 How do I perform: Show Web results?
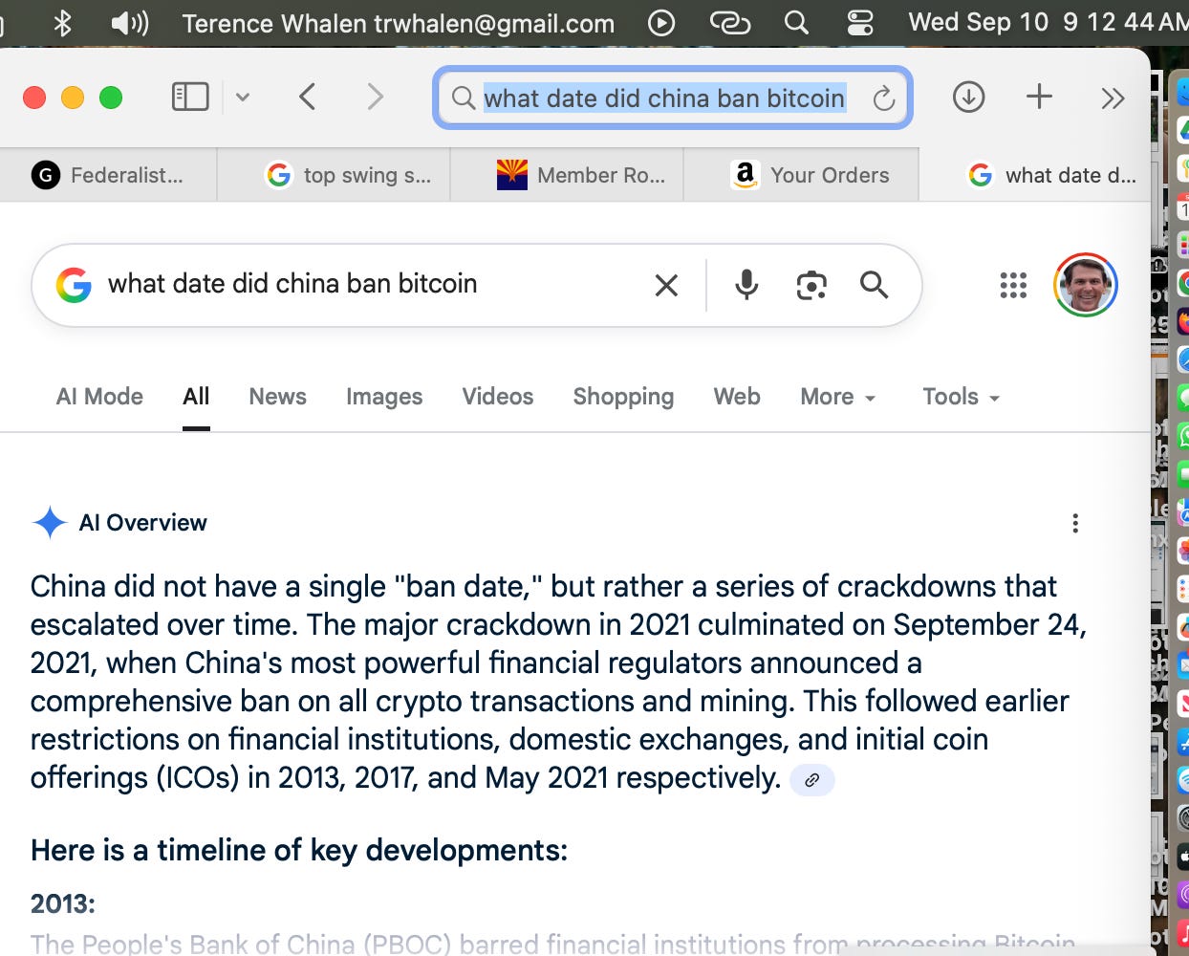point(737,397)
